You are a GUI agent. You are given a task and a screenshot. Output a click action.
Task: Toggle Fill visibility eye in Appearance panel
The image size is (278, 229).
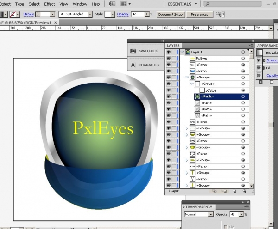click(x=259, y=68)
